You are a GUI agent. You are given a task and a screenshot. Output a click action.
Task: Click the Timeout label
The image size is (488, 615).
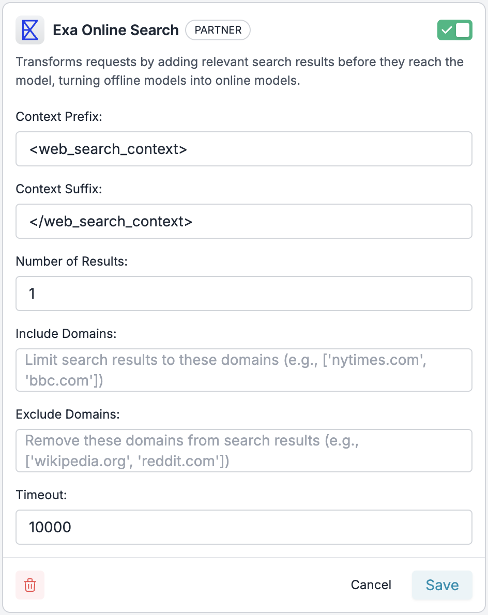[41, 495]
